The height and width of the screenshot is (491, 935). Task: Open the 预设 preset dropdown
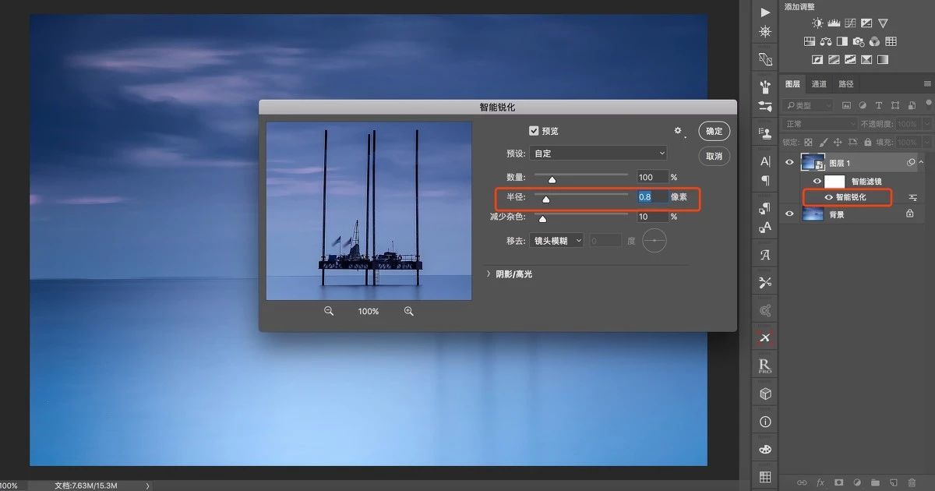pos(598,153)
